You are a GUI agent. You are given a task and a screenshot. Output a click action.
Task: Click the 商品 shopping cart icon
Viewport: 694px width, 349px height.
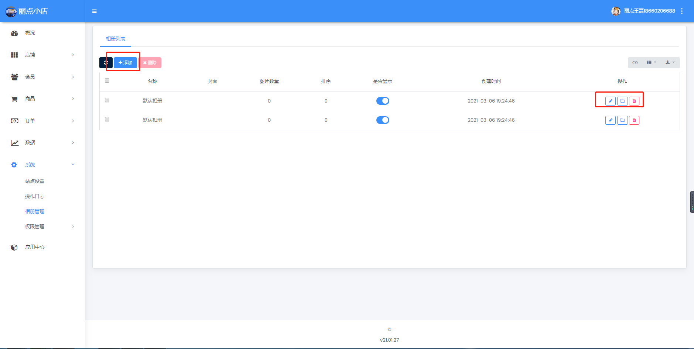[x=14, y=99]
